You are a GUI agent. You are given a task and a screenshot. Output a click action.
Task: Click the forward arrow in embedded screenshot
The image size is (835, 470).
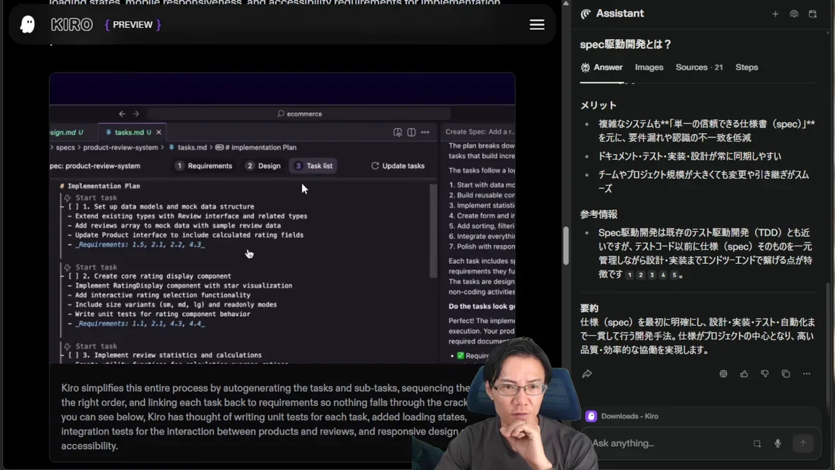pos(136,113)
